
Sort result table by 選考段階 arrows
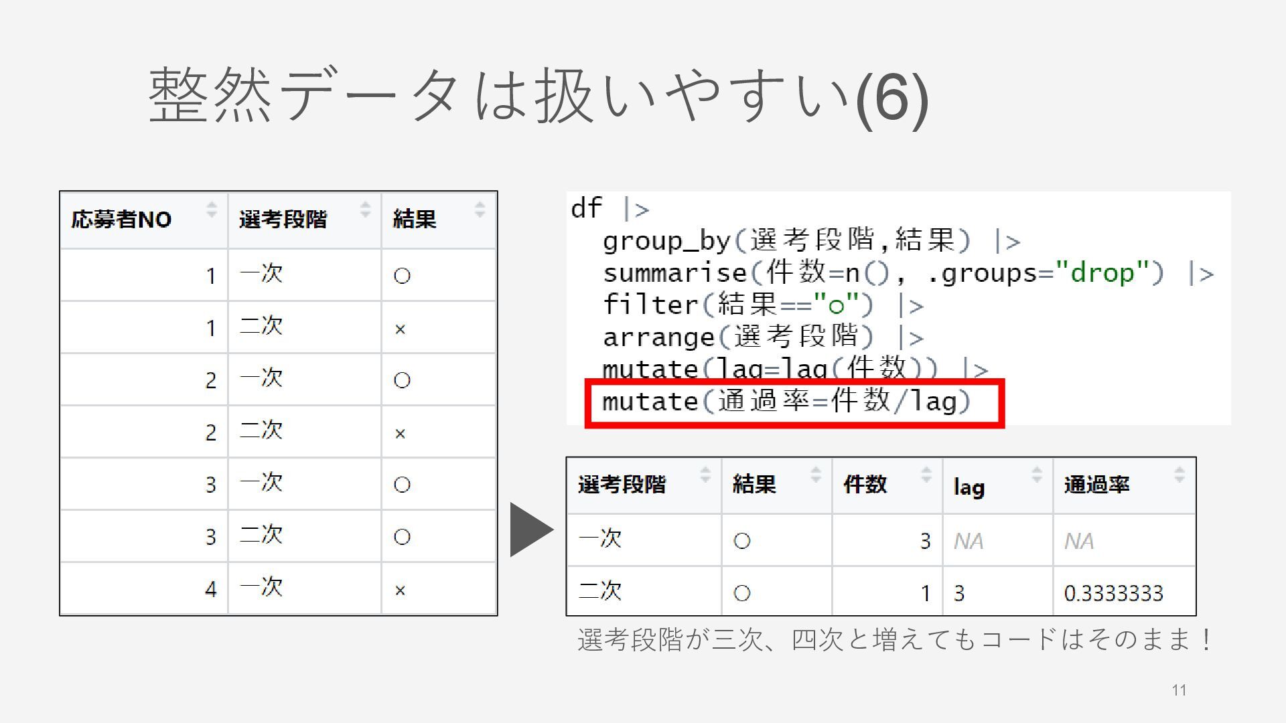pyautogui.click(x=705, y=475)
